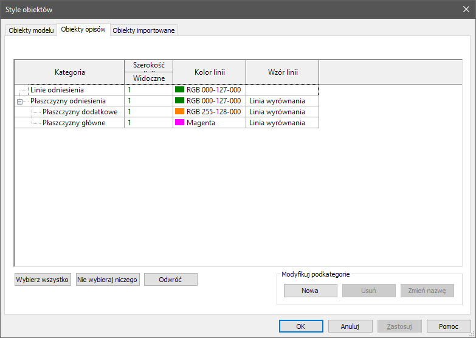Select the Płaszczyzny dodatkowe subcategory
Image resolution: width=476 pixels, height=338 pixels.
(x=80, y=112)
